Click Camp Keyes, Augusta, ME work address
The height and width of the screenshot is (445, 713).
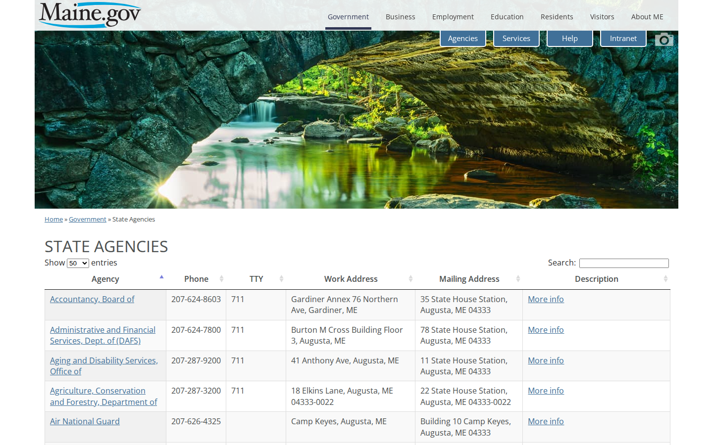pyautogui.click(x=339, y=421)
